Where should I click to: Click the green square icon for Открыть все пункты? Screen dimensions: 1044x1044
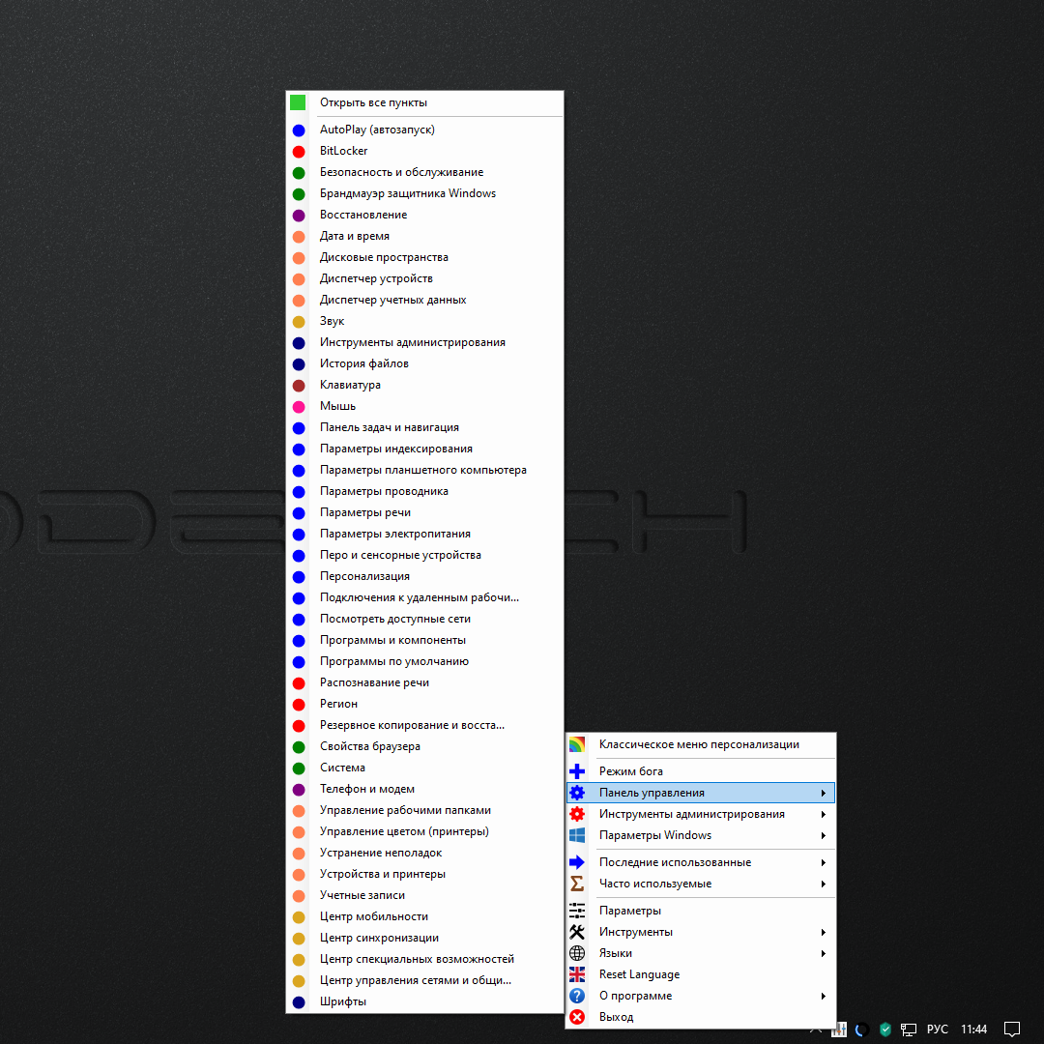pos(298,102)
